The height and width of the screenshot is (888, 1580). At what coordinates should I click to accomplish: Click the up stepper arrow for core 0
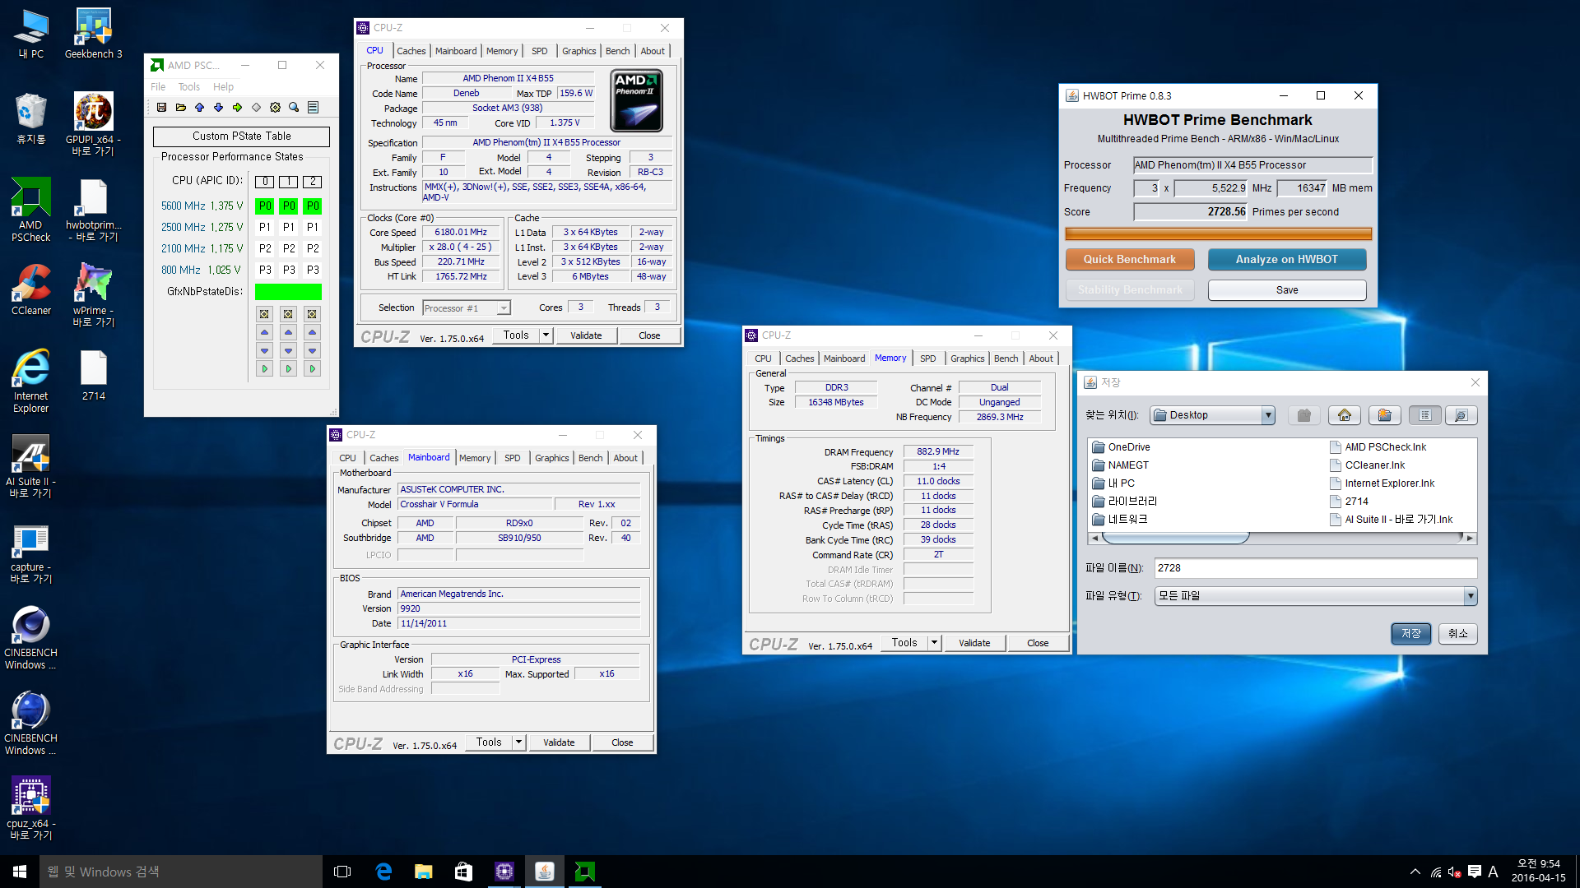click(264, 332)
